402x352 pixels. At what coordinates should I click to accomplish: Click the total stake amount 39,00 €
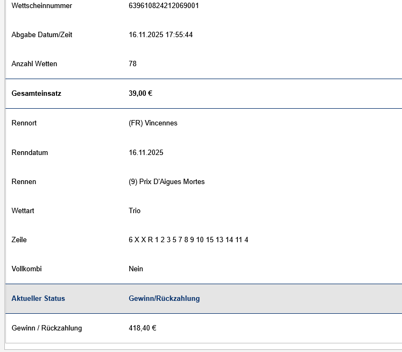tap(140, 94)
